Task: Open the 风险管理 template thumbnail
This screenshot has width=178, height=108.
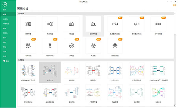Action: (x=115, y=92)
